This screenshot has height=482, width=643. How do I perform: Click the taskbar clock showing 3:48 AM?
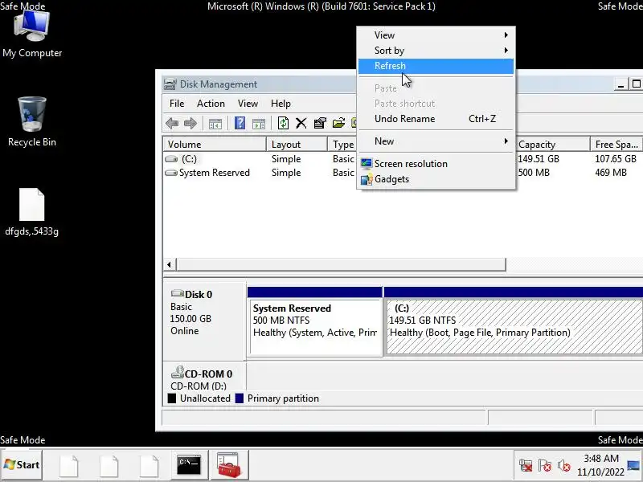click(600, 465)
